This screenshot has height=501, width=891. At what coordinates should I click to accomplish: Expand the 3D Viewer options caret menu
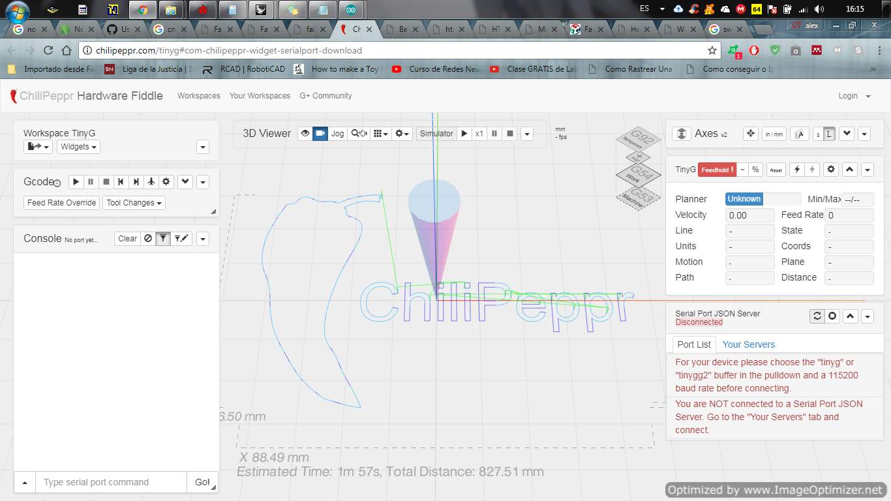(x=527, y=134)
